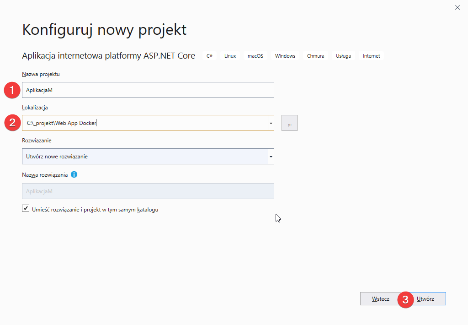This screenshot has width=468, height=325.
Task: Click the macOS tag
Action: click(x=255, y=56)
